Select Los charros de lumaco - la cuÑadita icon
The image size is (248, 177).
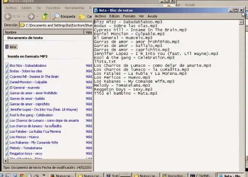point(7,126)
